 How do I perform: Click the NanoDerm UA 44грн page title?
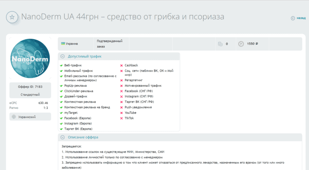pos(123,17)
